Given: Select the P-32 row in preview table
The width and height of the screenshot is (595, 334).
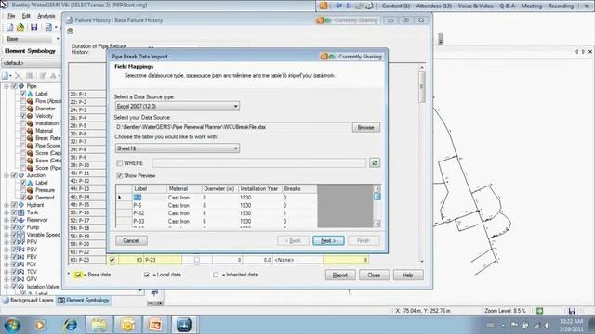Looking at the screenshot, I should coord(217,213).
